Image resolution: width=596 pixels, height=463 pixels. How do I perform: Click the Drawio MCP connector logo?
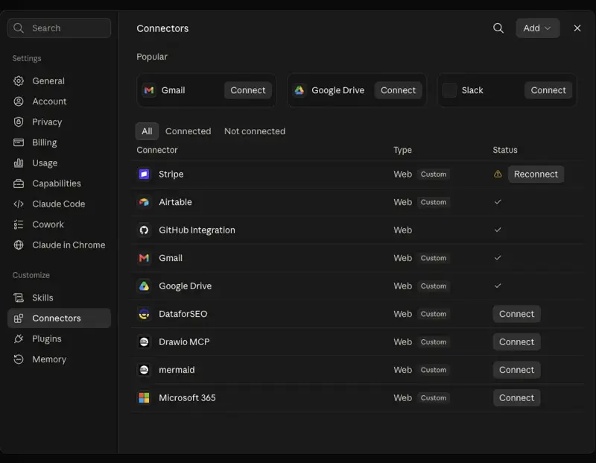(x=144, y=342)
